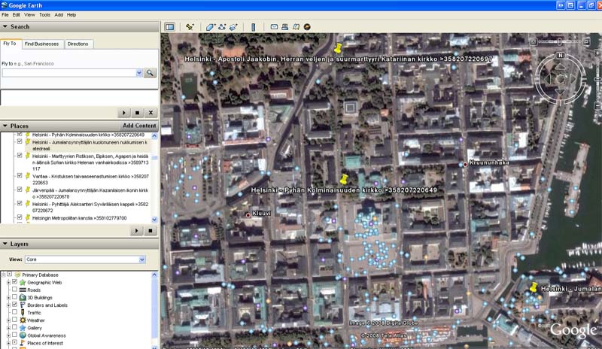Viewport: 602px width, 349px height.
Task: Uncheck the Borders and Labels layer
Action: [x=14, y=305]
